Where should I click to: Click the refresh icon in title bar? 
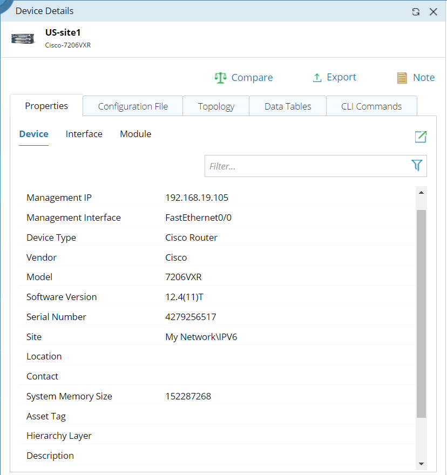coord(416,11)
